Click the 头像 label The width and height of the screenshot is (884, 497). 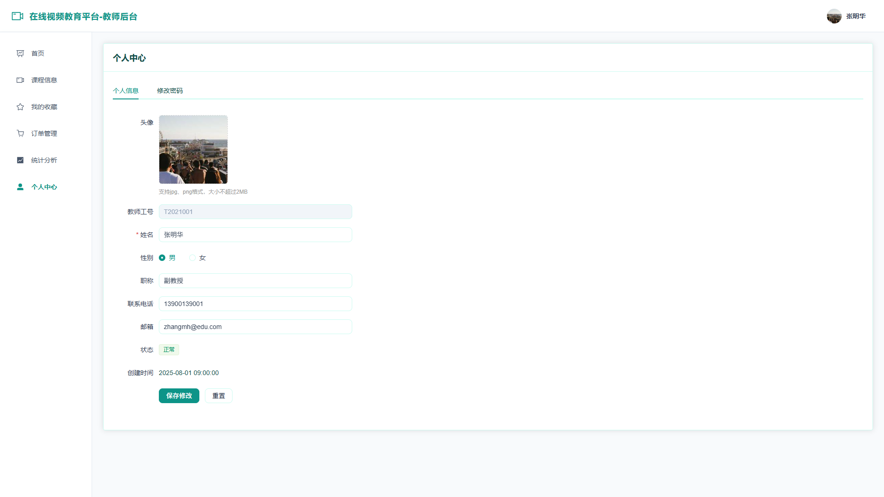[147, 122]
